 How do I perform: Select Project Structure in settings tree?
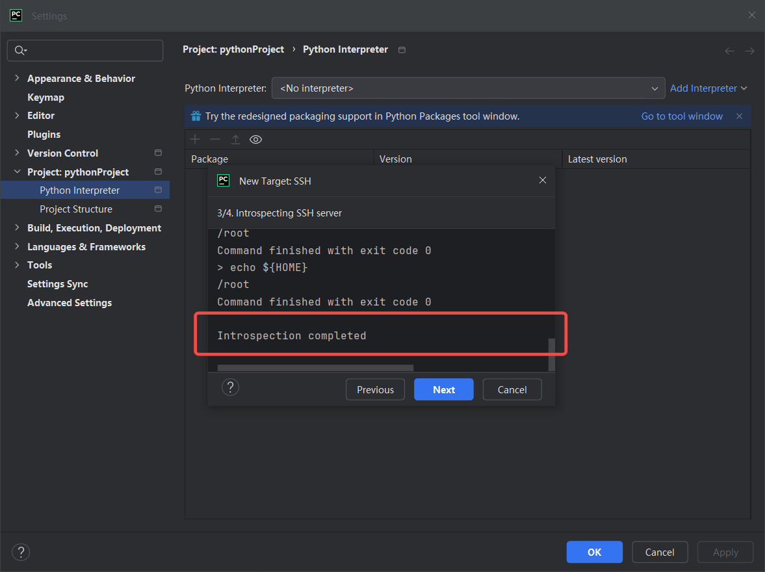tap(76, 209)
